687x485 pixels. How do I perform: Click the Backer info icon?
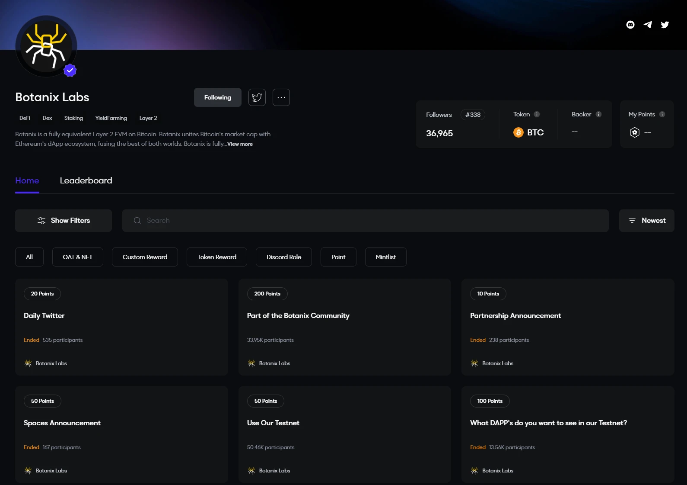point(598,114)
